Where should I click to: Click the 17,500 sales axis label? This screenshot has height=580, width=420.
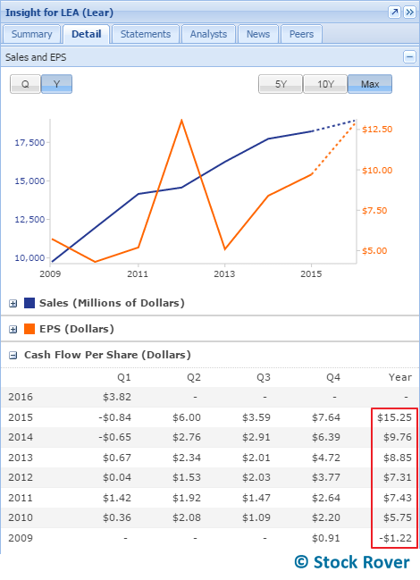tap(29, 142)
